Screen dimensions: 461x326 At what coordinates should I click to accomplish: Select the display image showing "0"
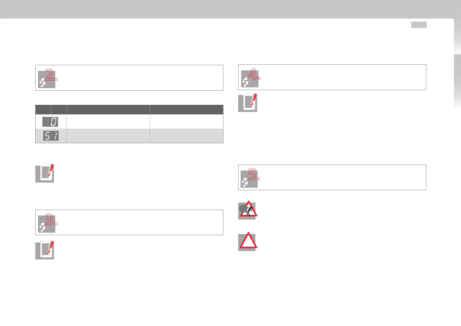tap(50, 122)
